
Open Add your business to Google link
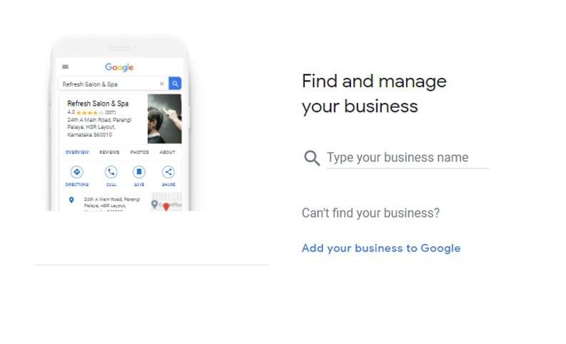point(381,248)
